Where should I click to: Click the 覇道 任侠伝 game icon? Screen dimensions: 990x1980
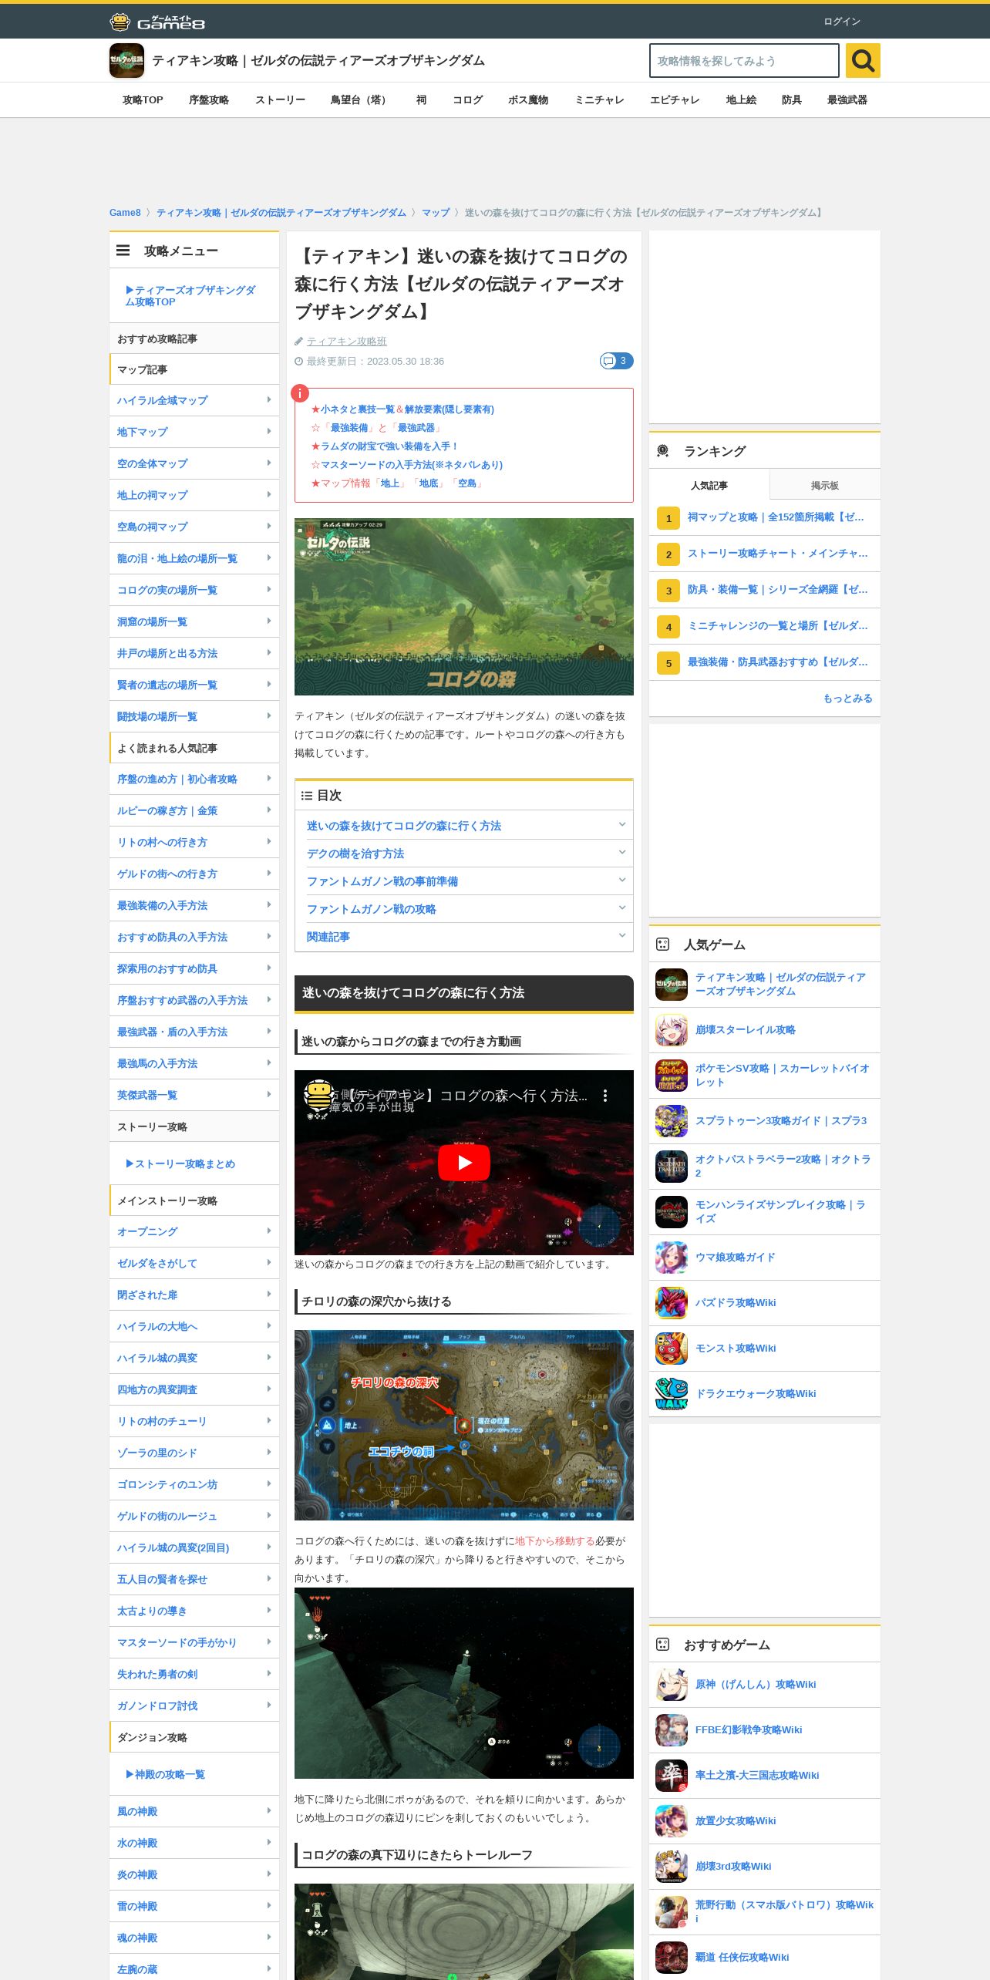pyautogui.click(x=672, y=1958)
